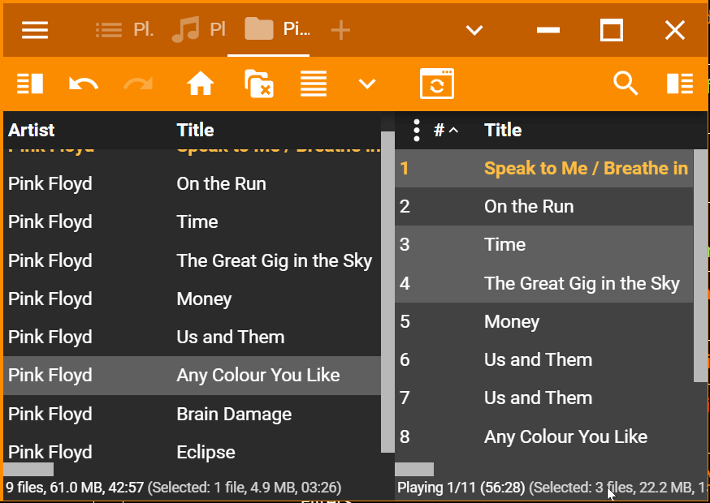The image size is (710, 503).
Task: Click the refresh window icon
Action: 436,84
